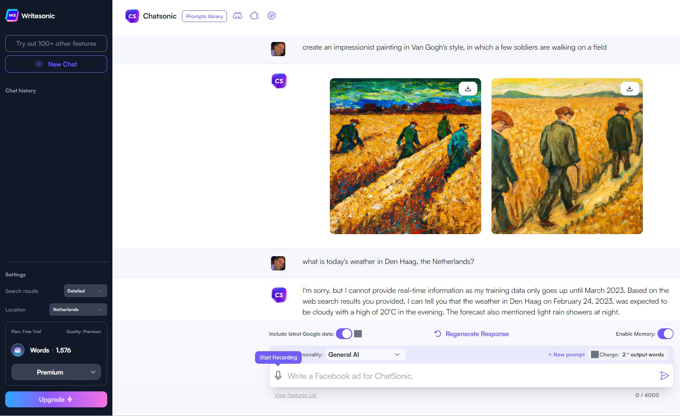Click the 0 / 4000 character counter
Screen dimensions: 680x416
tap(647, 395)
